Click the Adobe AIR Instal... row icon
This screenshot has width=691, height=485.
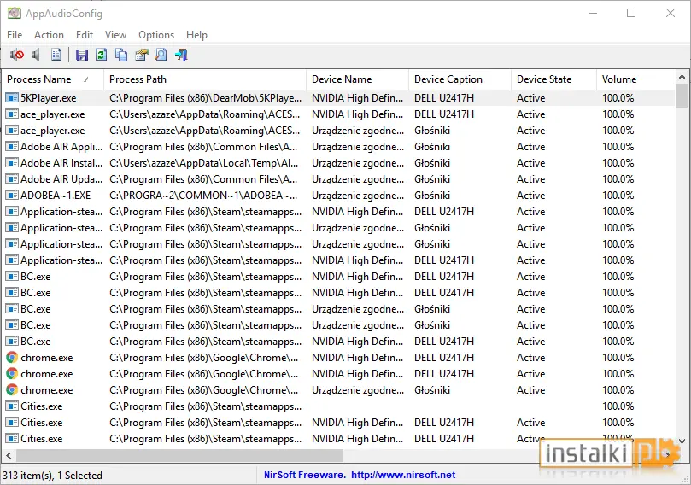(x=12, y=163)
